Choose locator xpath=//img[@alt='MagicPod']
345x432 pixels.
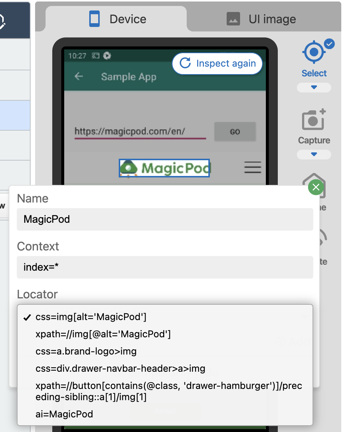point(103,334)
